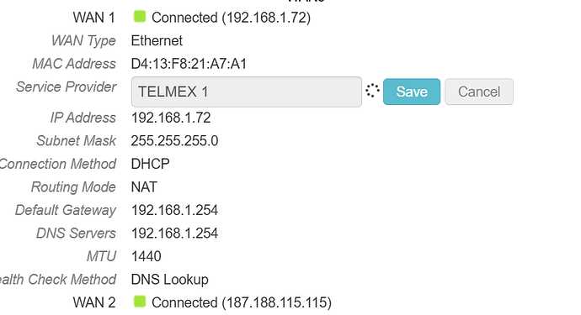Focus the TELMEX 1 service provider field

click(x=247, y=92)
